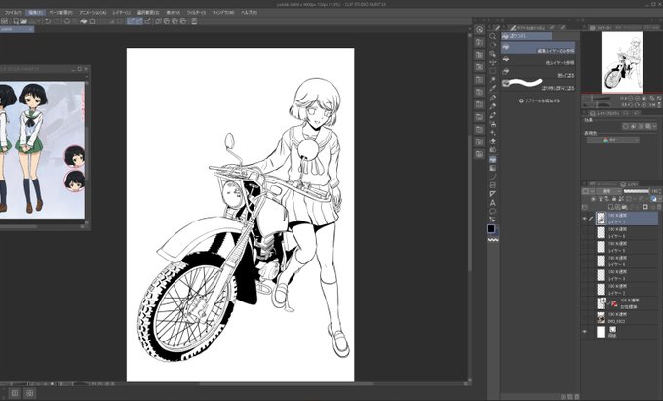Show layer レイヤー 2 via its eye cell
The height and width of the screenshot is (401, 663).
coord(585,290)
